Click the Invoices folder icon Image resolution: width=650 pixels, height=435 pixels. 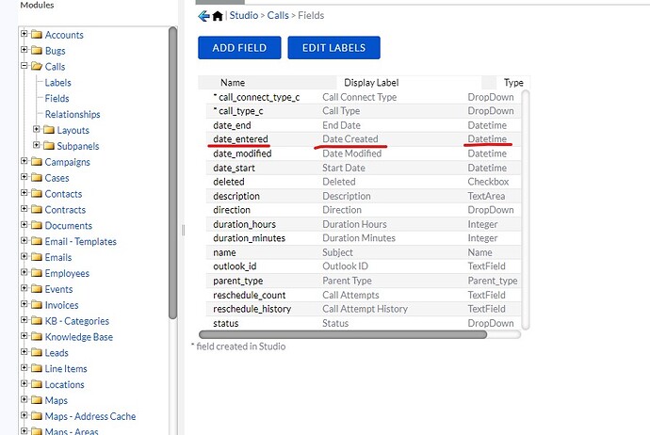pyautogui.click(x=37, y=305)
